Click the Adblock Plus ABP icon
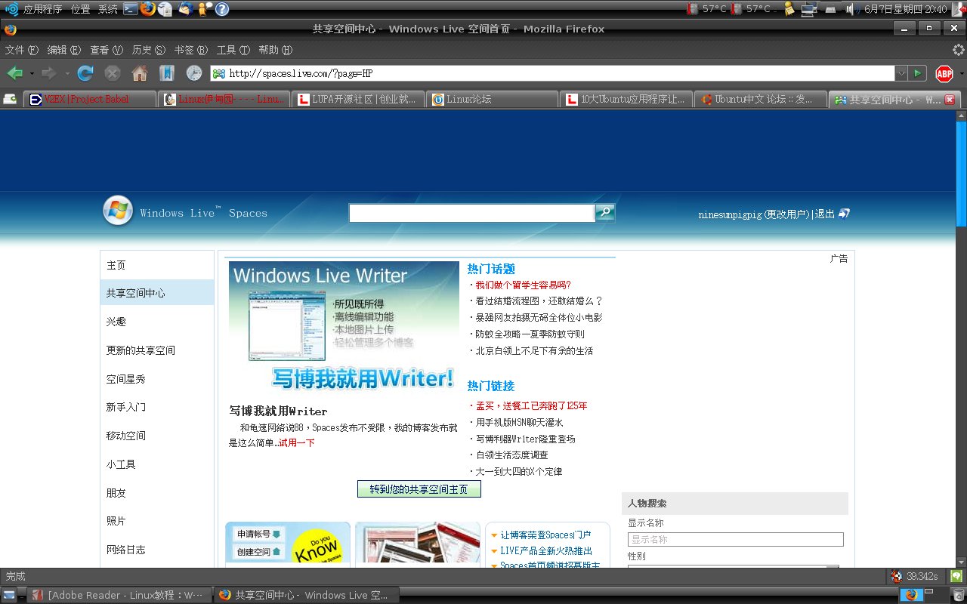This screenshot has height=604, width=967. pyautogui.click(x=944, y=73)
